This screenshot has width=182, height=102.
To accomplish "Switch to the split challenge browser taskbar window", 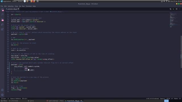I will pos(55,101).
